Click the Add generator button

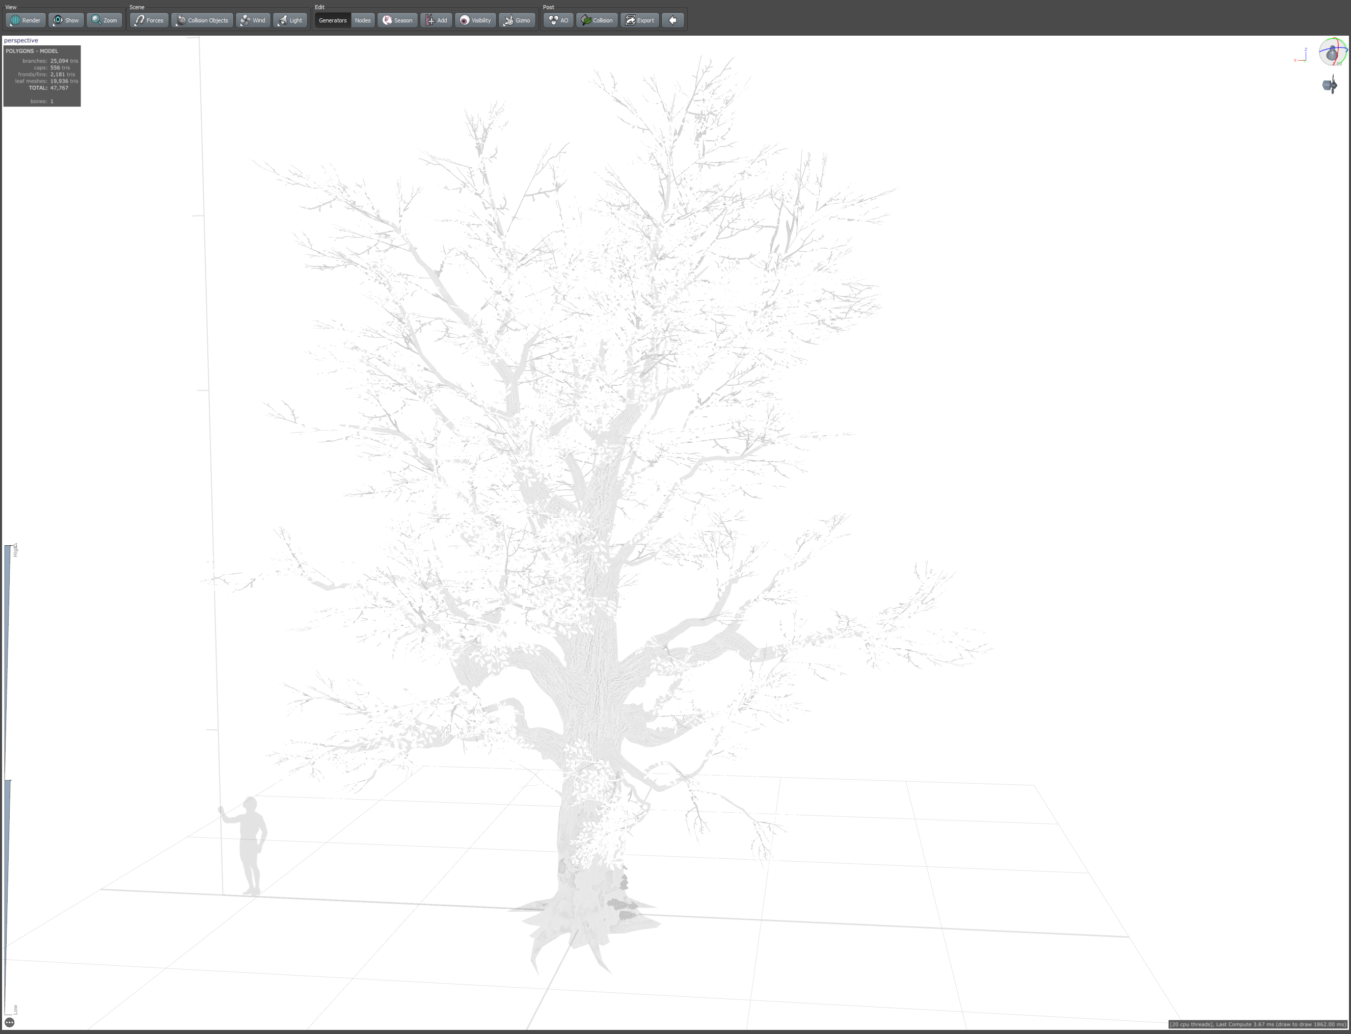tap(436, 20)
